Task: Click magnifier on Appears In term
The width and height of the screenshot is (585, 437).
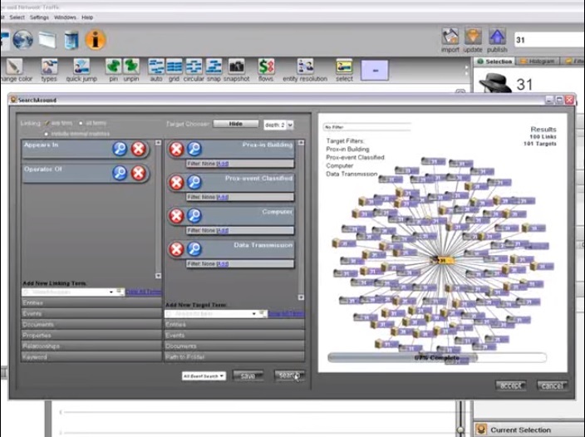Action: point(120,149)
